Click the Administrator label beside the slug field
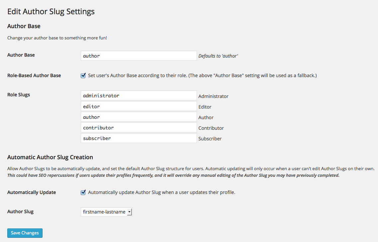The height and width of the screenshot is (242, 378). pos(213,96)
